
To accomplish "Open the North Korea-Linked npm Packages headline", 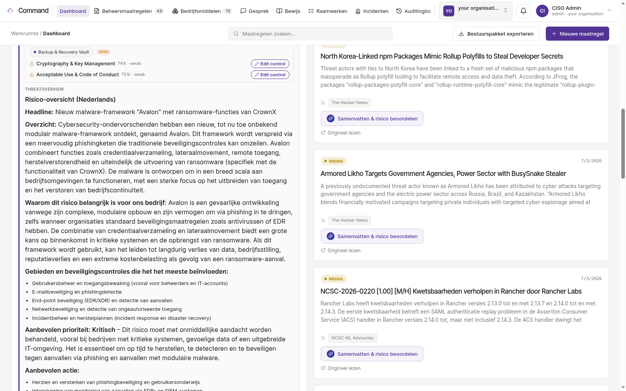I will [442, 56].
